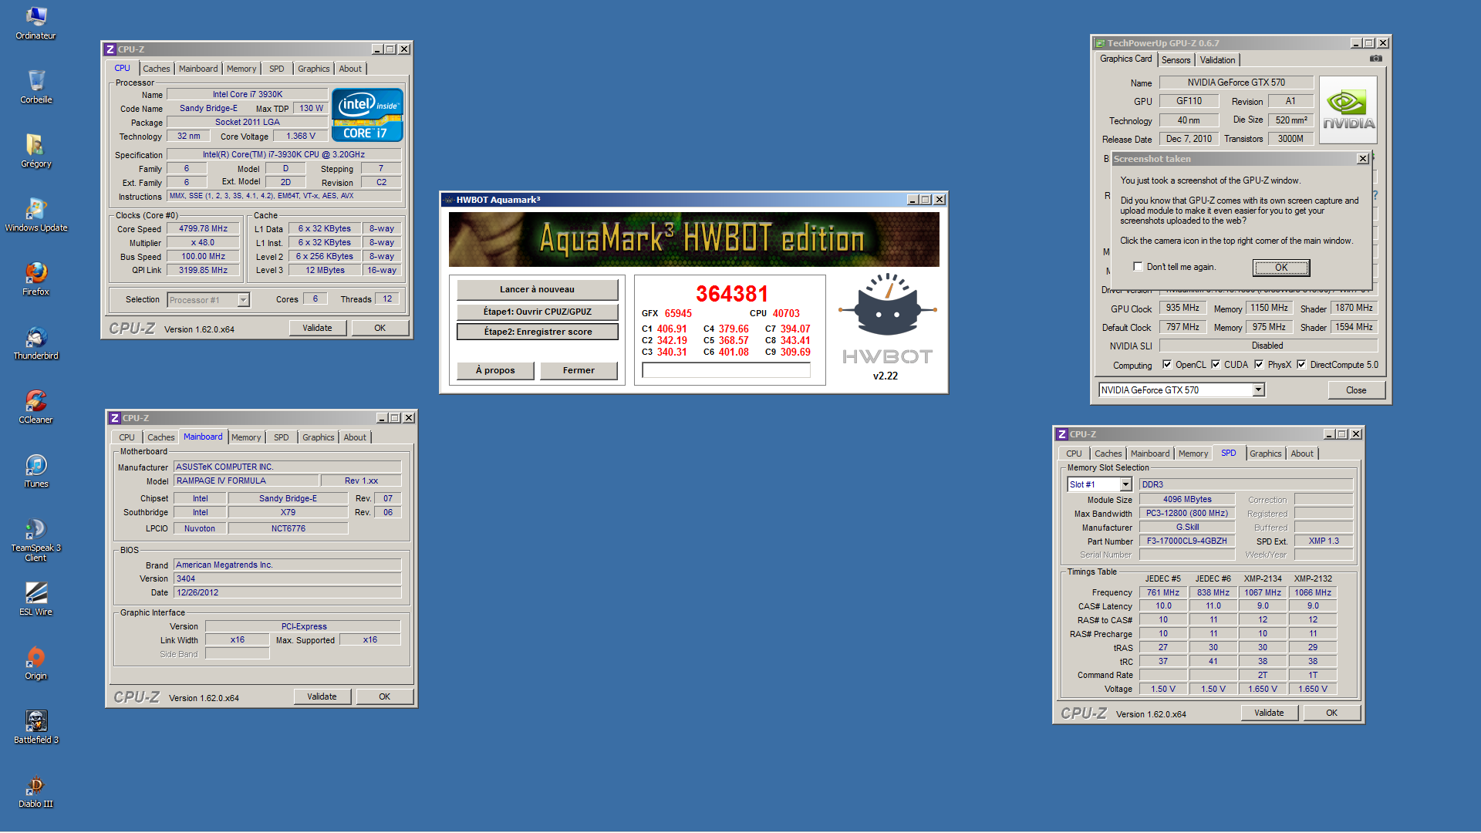Click Validate in the CPU-Z SPD window
This screenshot has height=833, width=1481.
point(1269,713)
